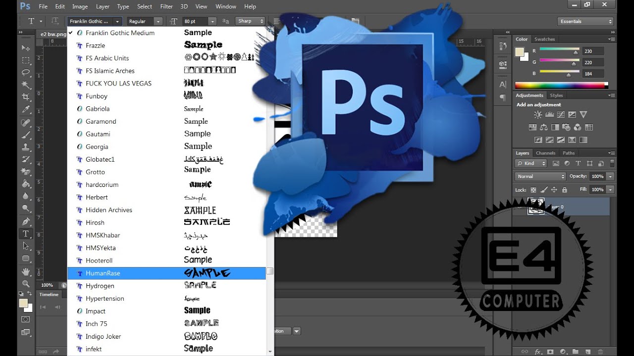
Task: Select the Paint Bucket tool
Action: coord(26,184)
